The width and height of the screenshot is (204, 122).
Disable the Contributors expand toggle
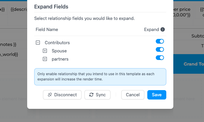[160, 42]
